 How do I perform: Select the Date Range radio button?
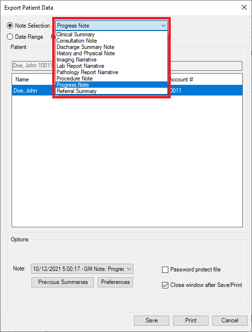tap(10, 37)
